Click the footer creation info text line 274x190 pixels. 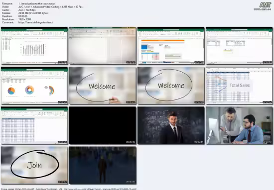[x=69, y=189]
